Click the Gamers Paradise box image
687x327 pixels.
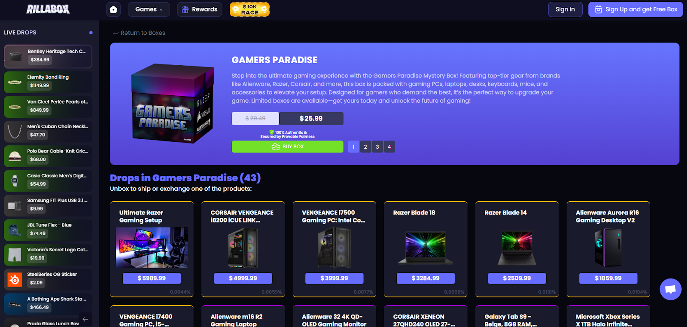click(173, 104)
